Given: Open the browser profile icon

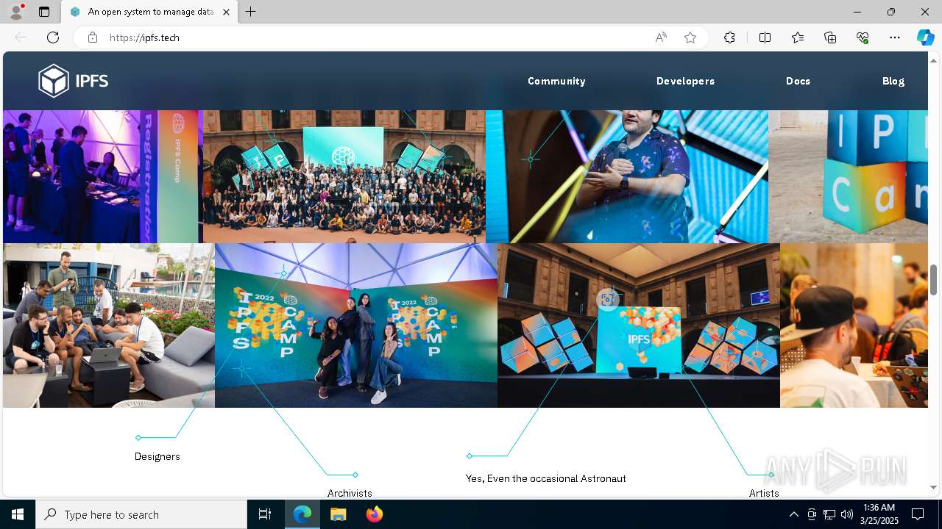Looking at the screenshot, I should pos(16,12).
